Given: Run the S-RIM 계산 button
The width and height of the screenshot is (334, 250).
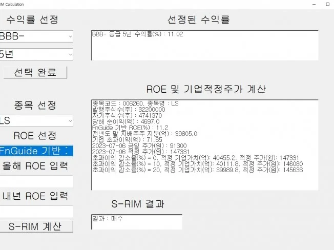Looking at the screenshot, I should [x=36, y=226].
